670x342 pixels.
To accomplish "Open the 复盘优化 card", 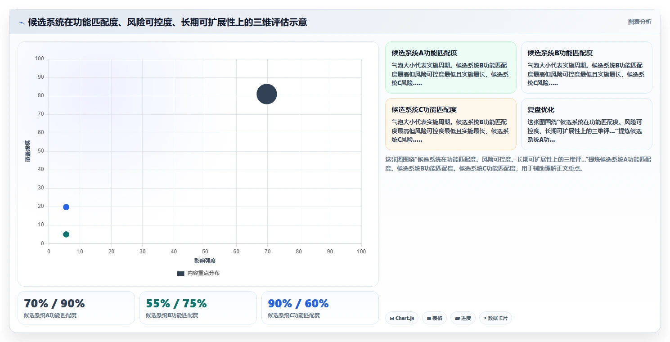I will [586, 124].
